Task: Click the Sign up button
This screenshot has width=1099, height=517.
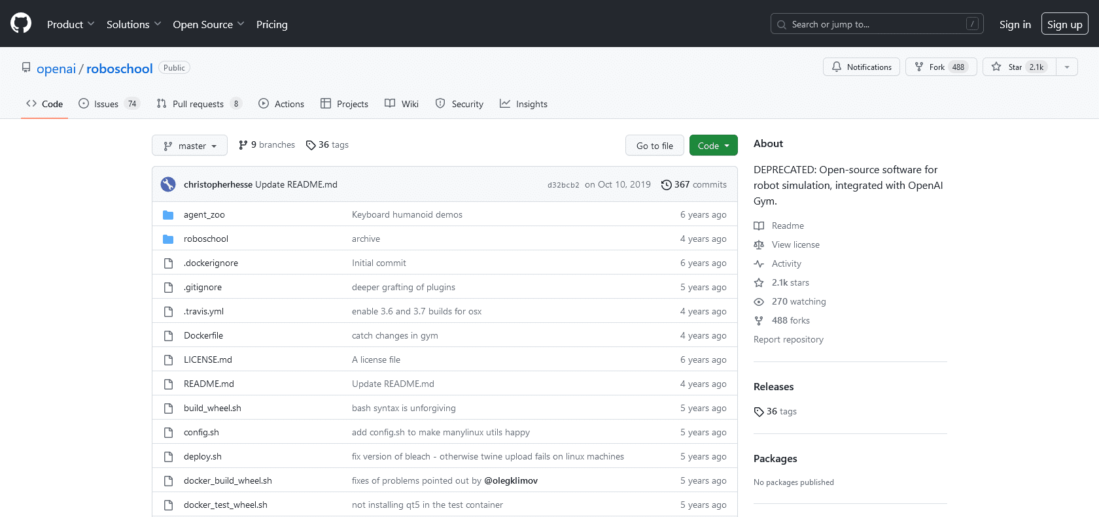Action: pos(1064,24)
